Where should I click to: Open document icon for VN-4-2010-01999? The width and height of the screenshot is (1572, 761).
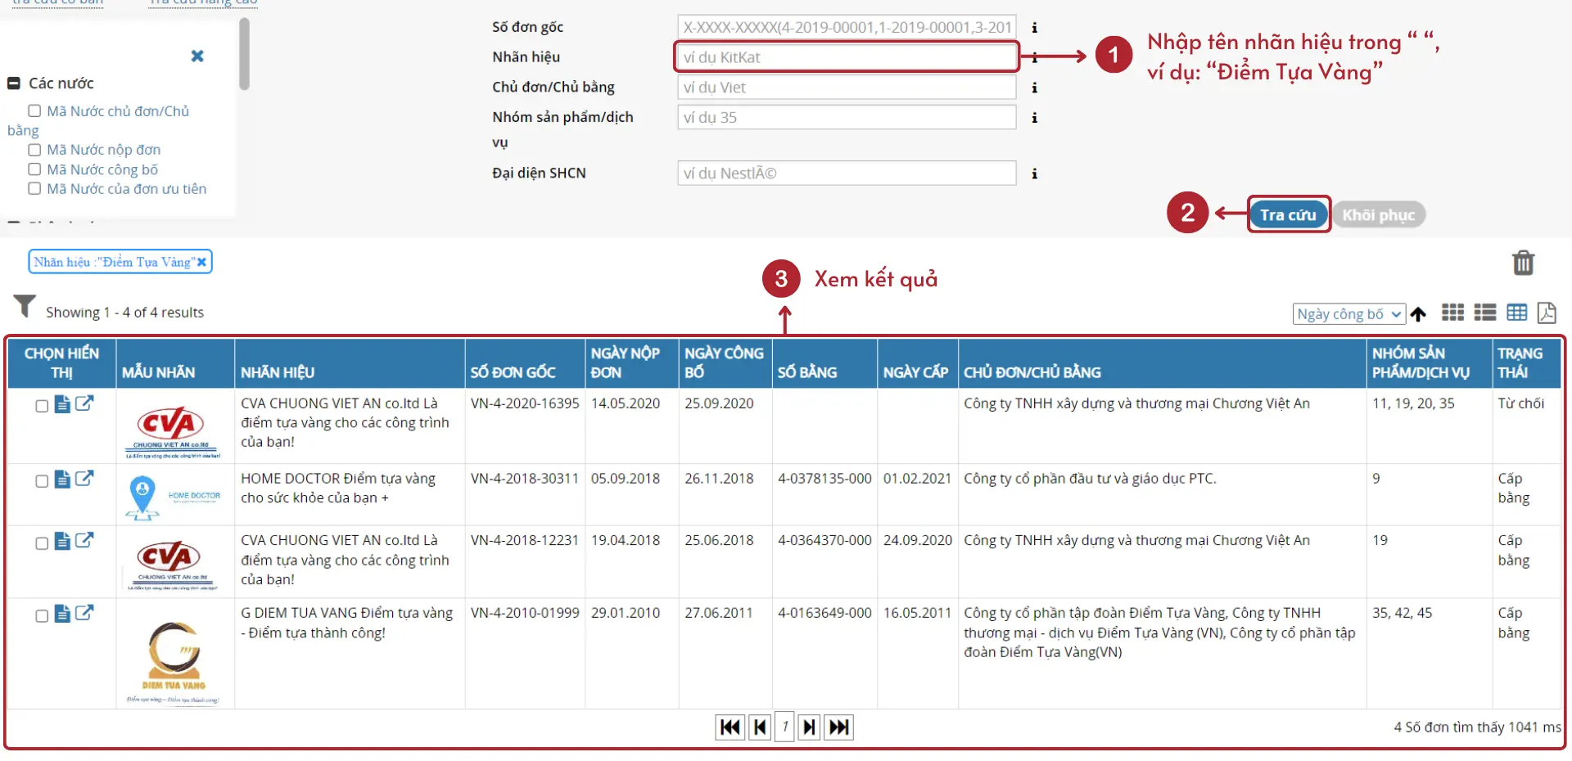click(x=62, y=615)
